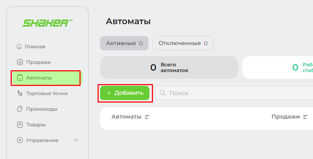Sort by Автоматы column sort icon
This screenshot has width=313, height=159.
[x=147, y=117]
